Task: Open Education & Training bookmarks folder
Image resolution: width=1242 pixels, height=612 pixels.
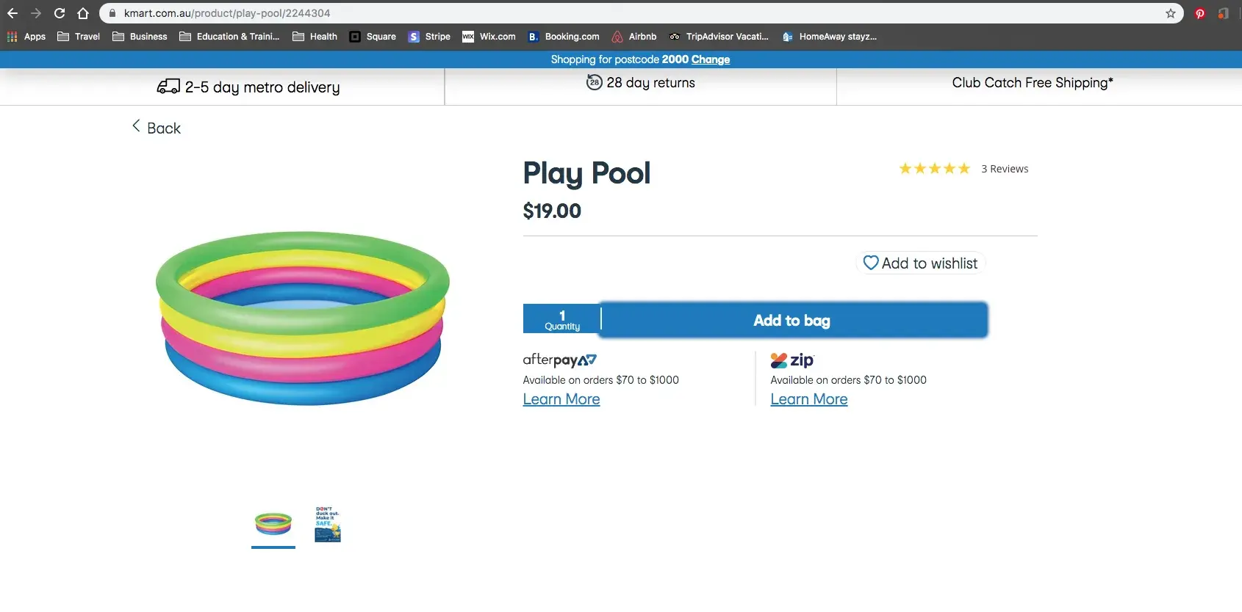Action: coord(229,37)
